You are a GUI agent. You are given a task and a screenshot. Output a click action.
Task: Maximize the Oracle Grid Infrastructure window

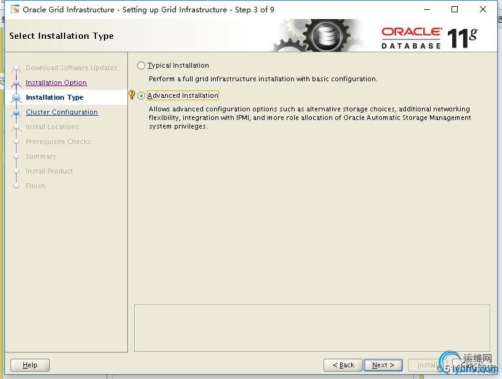455,9
